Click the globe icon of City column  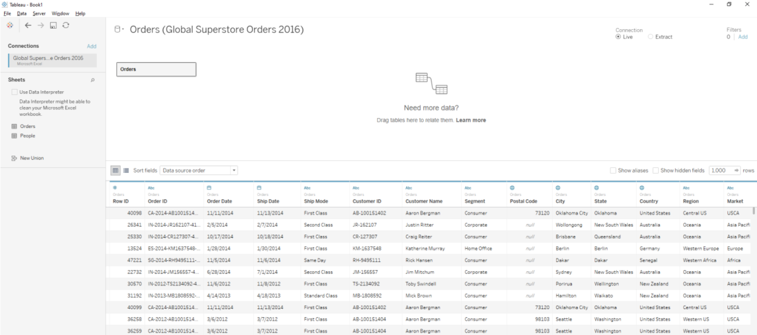[558, 188]
